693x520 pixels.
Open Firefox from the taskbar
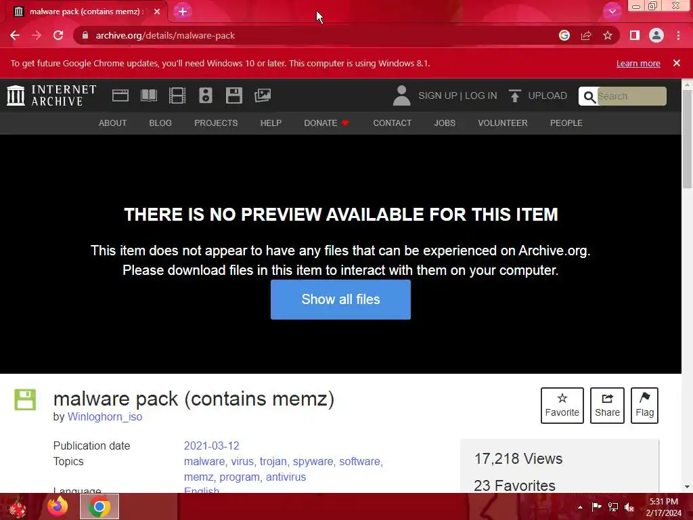[x=58, y=506]
